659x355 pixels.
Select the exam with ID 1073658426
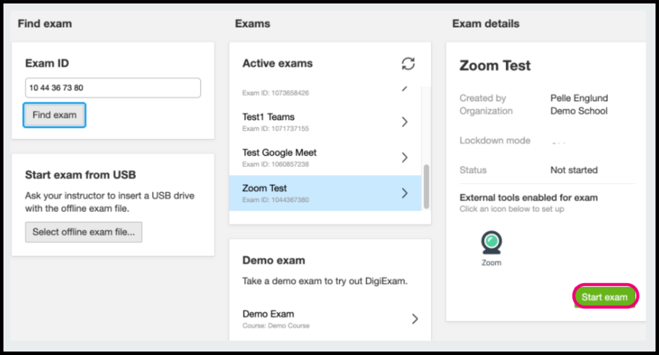[x=325, y=92]
